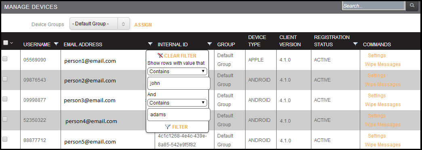Open Internal ID column filter icon
Screen dimensions: 422x150
click(x=210, y=44)
